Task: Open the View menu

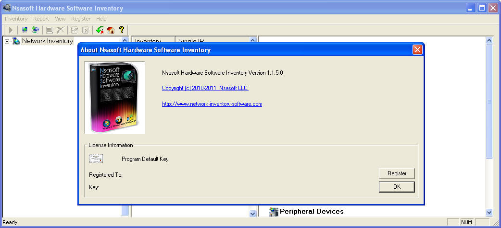Action: click(x=60, y=19)
